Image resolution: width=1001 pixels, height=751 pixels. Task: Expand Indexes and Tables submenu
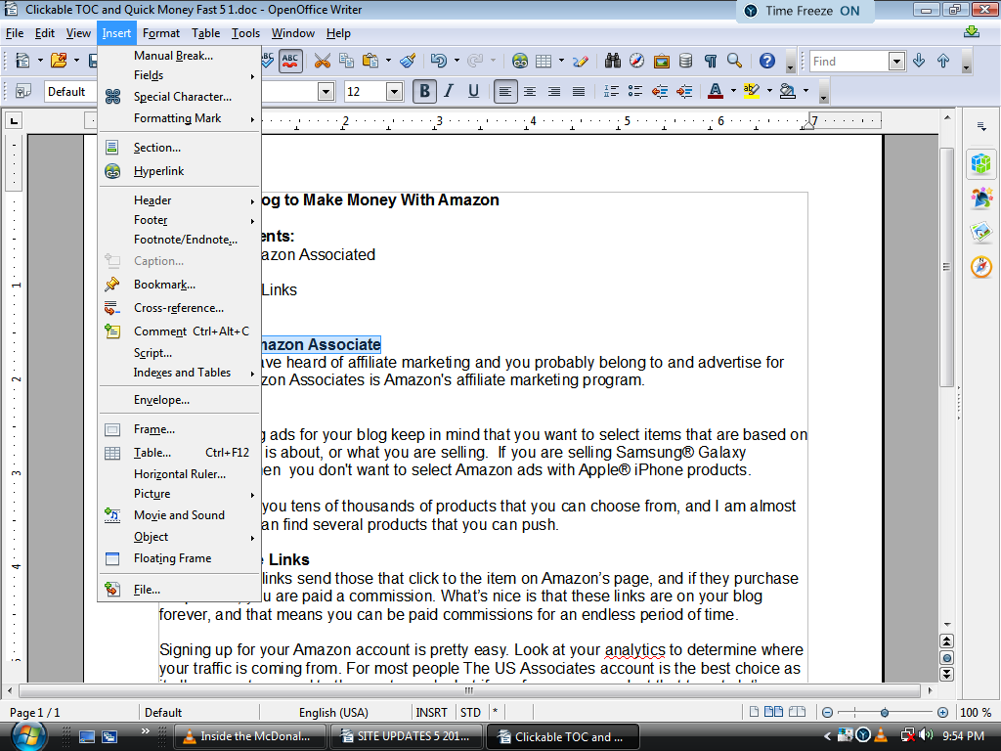pos(180,373)
